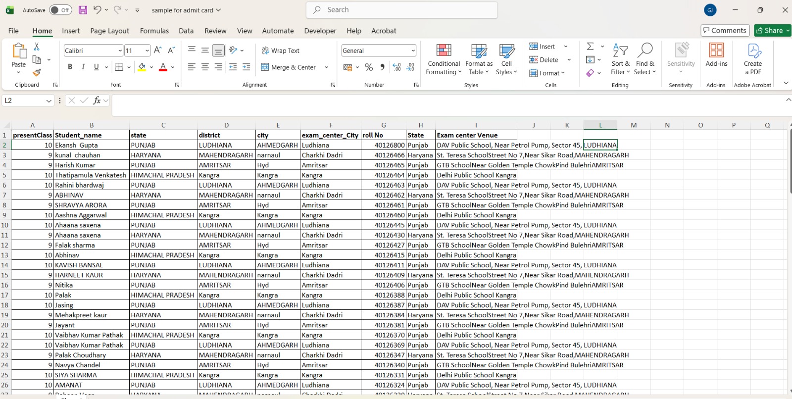Click the Search box

tap(402, 10)
